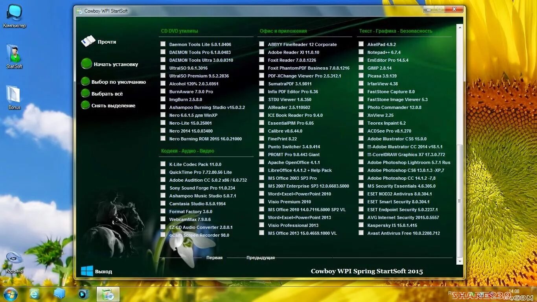Click Кодеки - Аудио - Видео header
This screenshot has width=537, height=302.
tap(188, 151)
